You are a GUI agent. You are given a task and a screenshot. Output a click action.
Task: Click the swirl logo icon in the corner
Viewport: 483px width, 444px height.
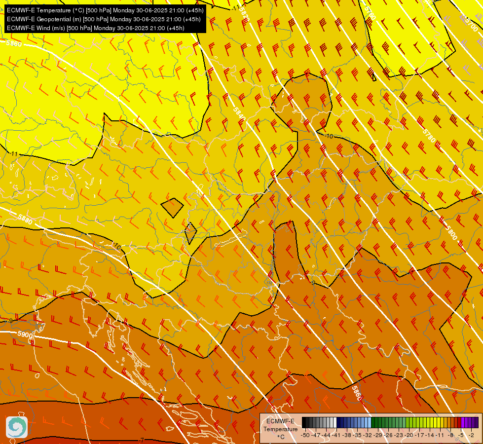pyautogui.click(x=17, y=427)
